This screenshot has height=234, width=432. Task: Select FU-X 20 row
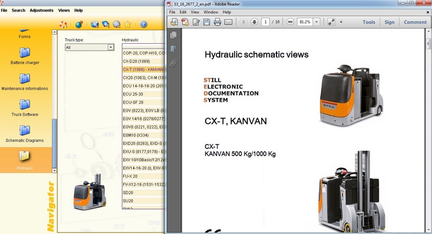click(143, 176)
